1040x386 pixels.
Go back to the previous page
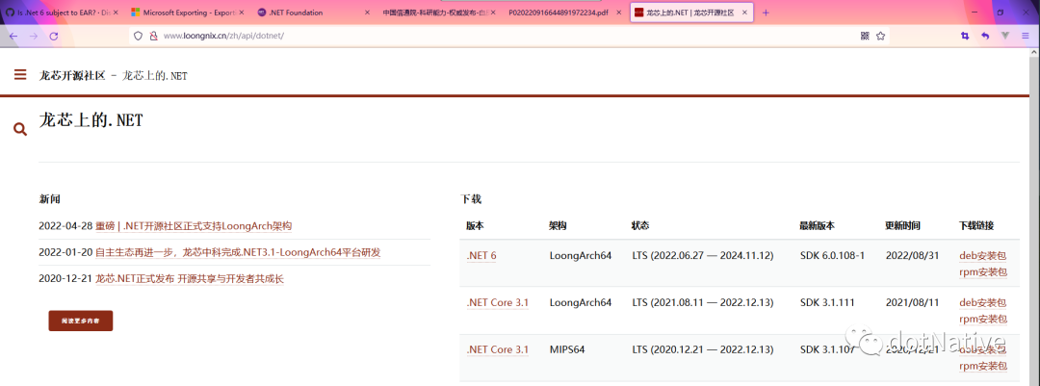coord(13,37)
